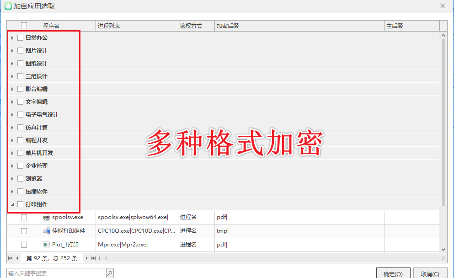The width and height of the screenshot is (454, 278).
Task: Jump to last page with pagination icon
Action: [x=93, y=258]
